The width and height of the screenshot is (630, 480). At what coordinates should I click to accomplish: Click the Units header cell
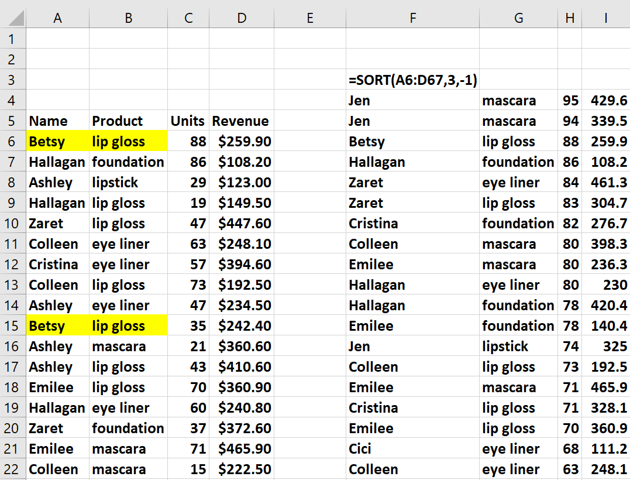pyautogui.click(x=188, y=121)
